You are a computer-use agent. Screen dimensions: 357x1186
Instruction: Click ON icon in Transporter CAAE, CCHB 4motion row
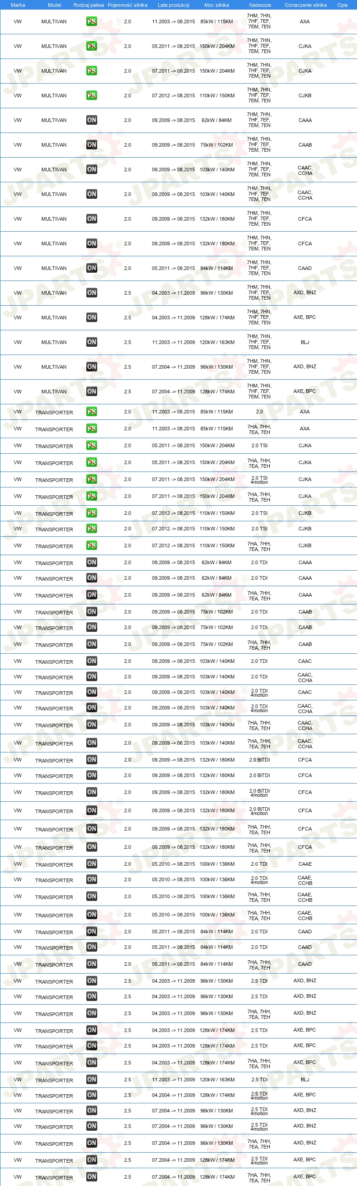coord(92,879)
